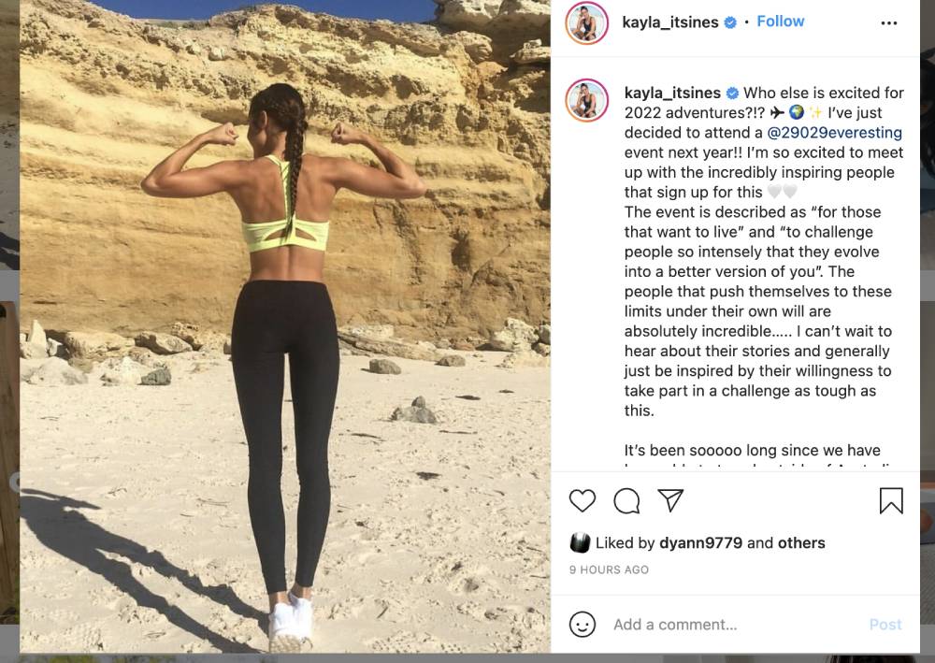
Task: Like the post with the heart icon
Action: pos(582,500)
